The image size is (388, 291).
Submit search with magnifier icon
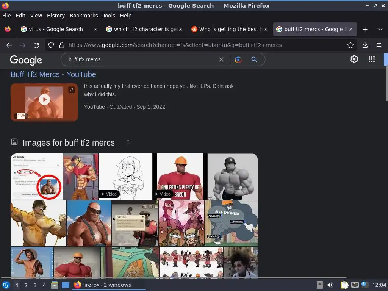point(254,59)
